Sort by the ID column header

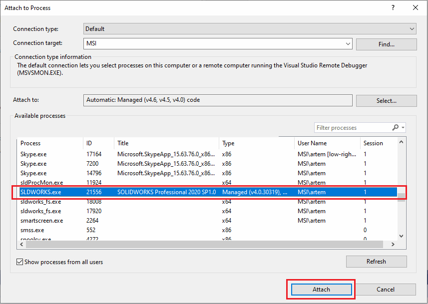point(98,143)
